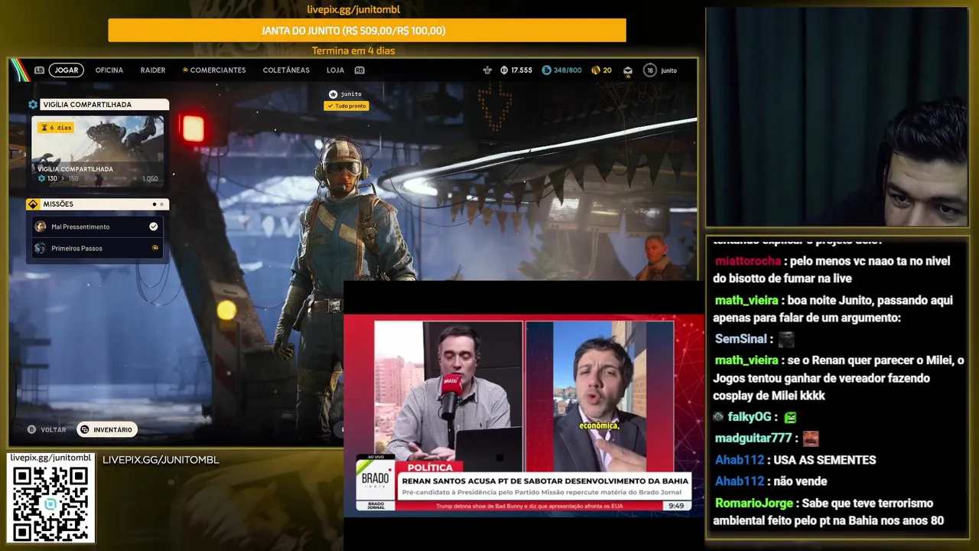Click the LIVEPIX.GG/JUNITOMBL text beside QR code
Screen dimensions: 979x551
click(x=161, y=460)
